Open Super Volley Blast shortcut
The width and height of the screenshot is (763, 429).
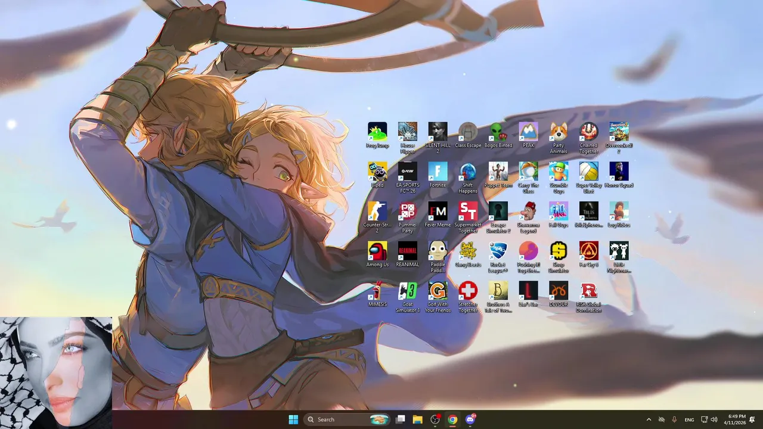[x=589, y=178]
